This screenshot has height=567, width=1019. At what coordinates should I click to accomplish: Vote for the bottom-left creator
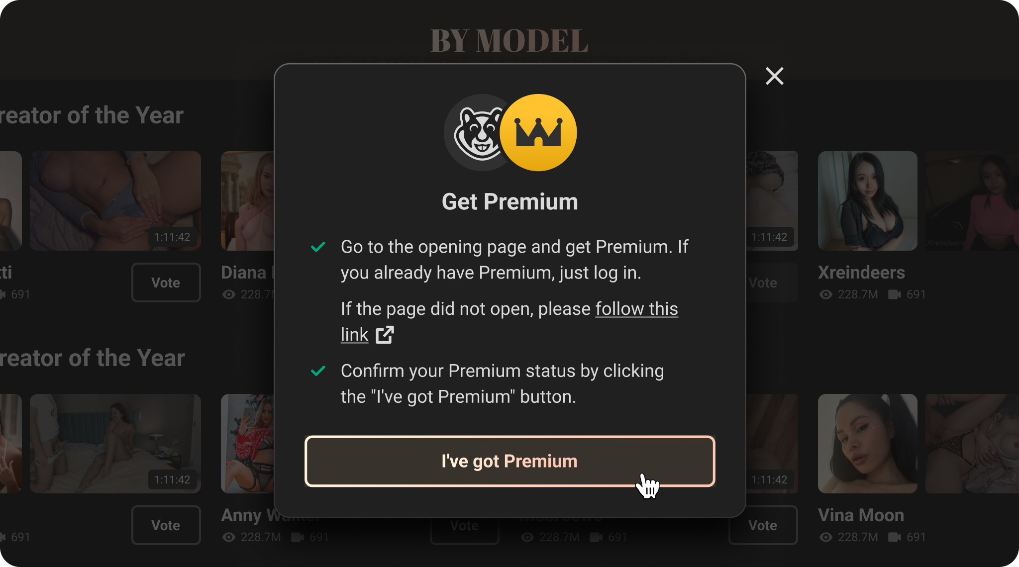tap(166, 525)
